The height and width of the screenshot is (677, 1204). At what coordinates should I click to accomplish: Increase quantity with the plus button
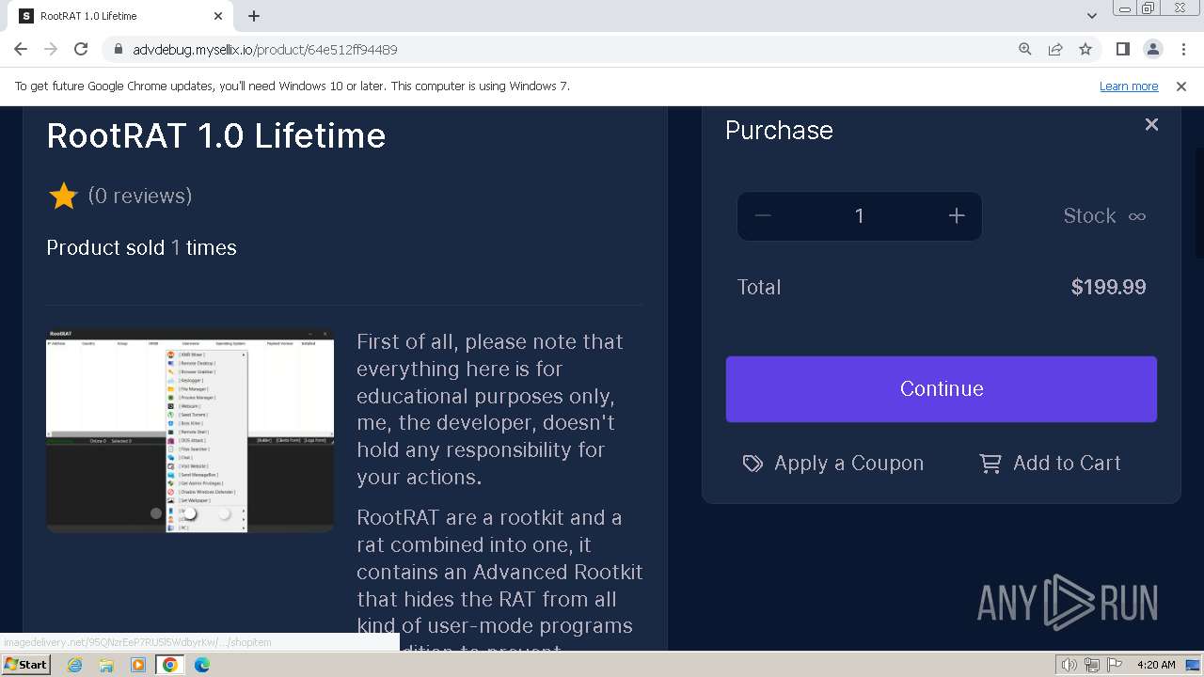click(x=957, y=216)
